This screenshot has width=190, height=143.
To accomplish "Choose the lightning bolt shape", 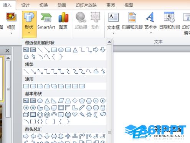I will pyautogui.click(x=82, y=115).
